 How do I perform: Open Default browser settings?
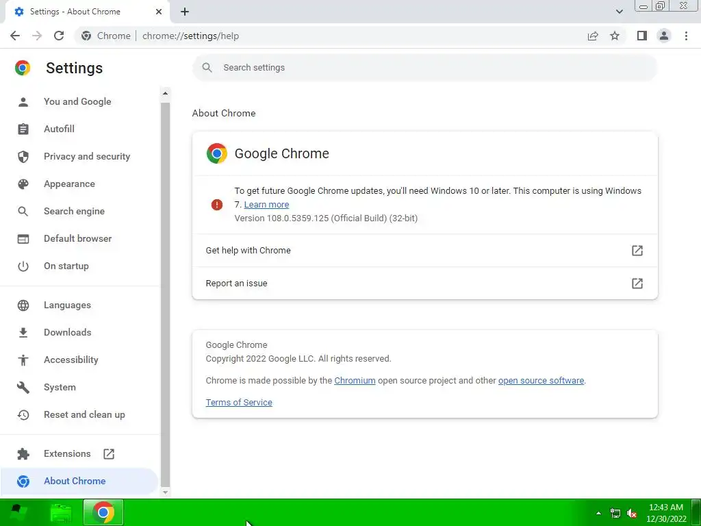(x=79, y=238)
